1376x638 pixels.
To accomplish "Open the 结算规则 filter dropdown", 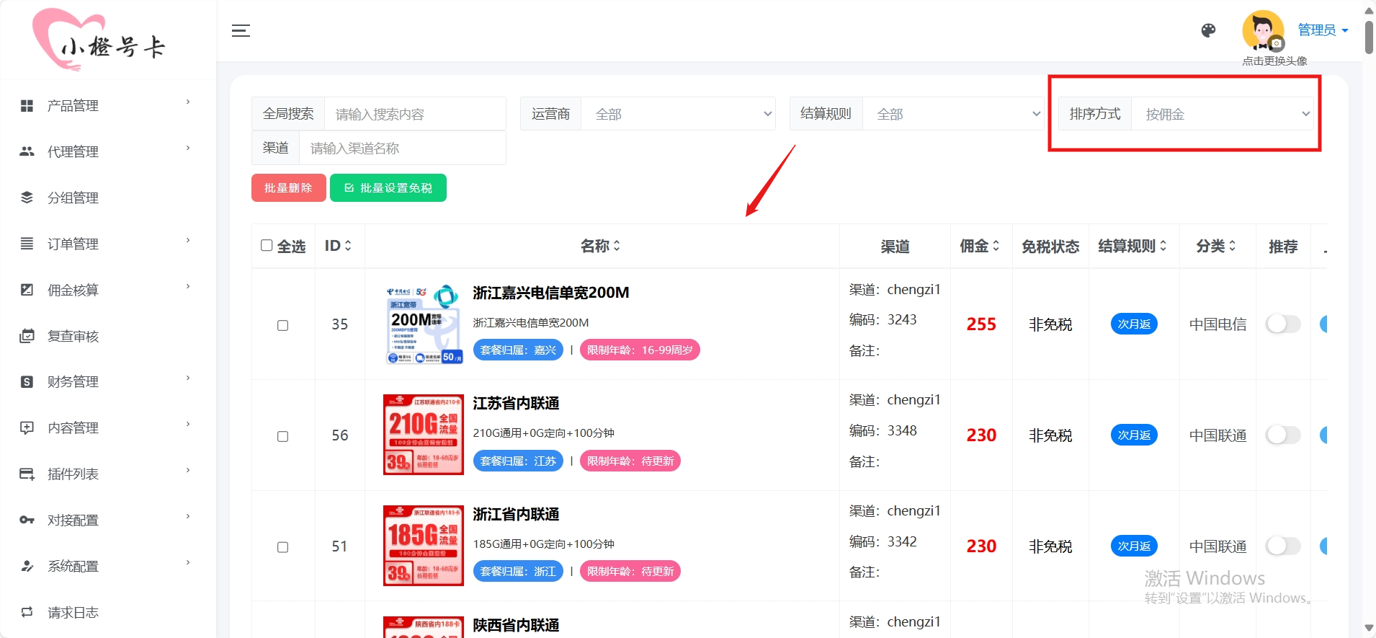I will pyautogui.click(x=953, y=114).
